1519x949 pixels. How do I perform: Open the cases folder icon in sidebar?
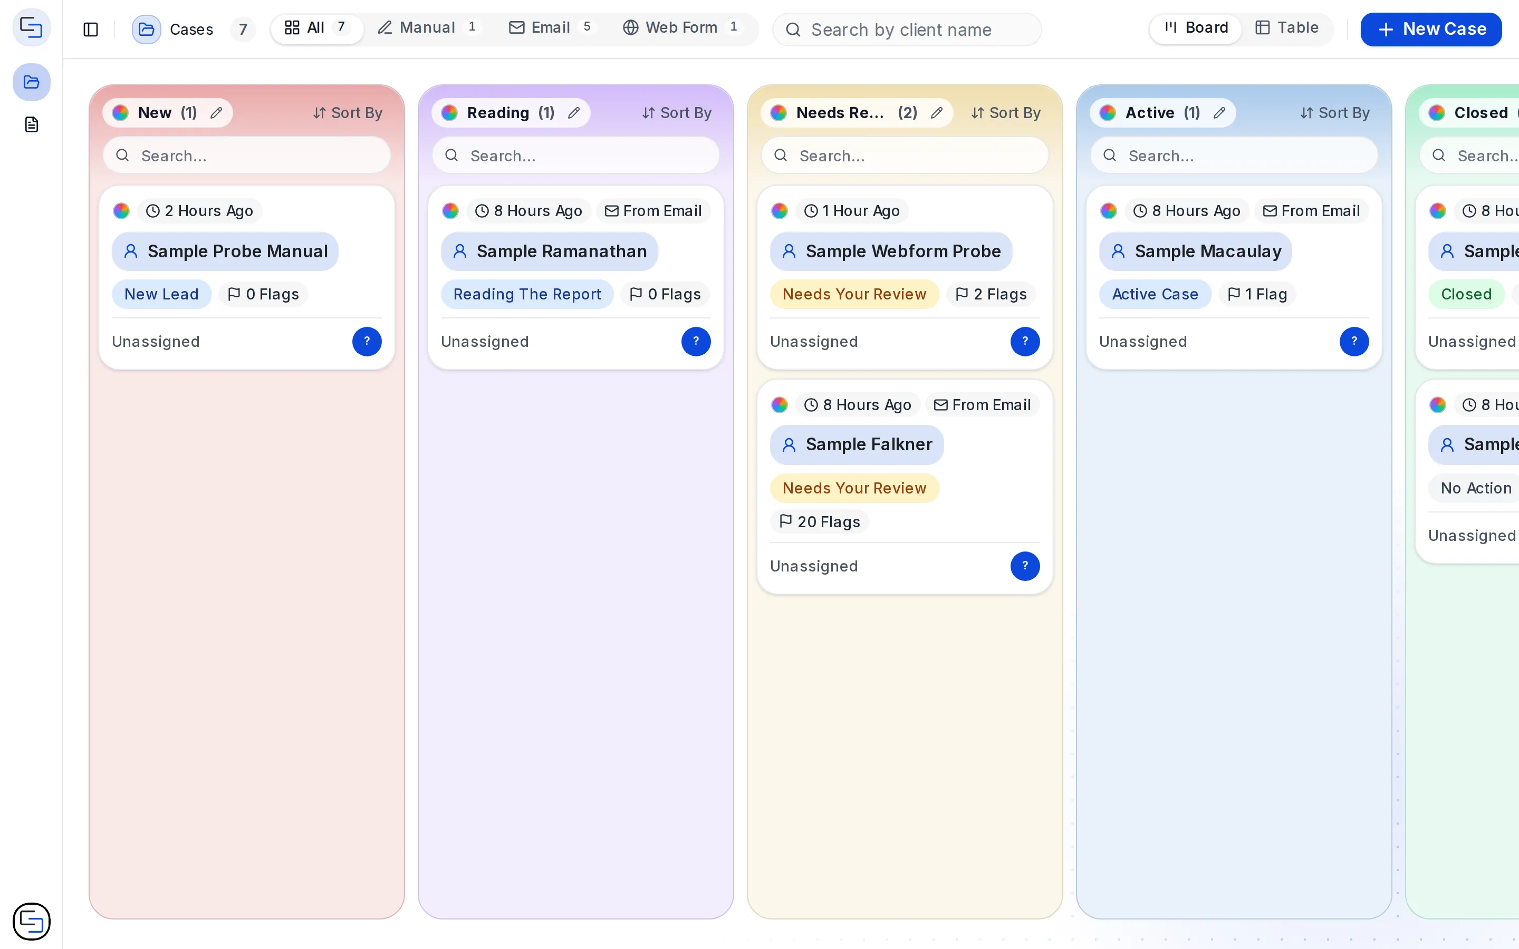[x=32, y=82]
